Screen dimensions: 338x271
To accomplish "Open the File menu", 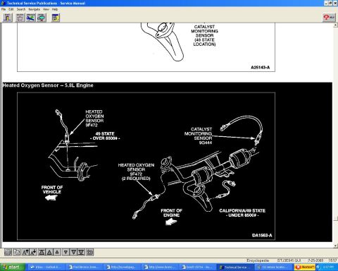I will point(4,9).
